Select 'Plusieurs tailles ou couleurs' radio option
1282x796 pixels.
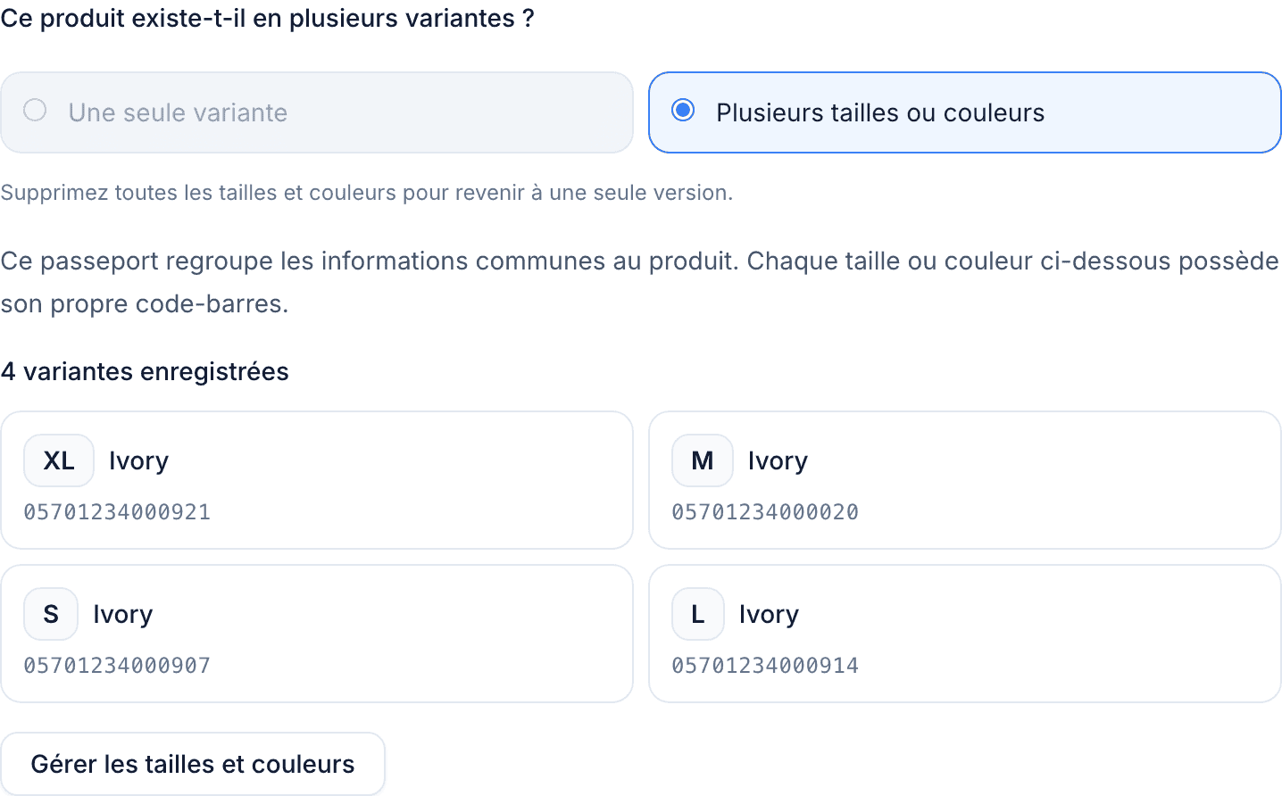click(965, 112)
